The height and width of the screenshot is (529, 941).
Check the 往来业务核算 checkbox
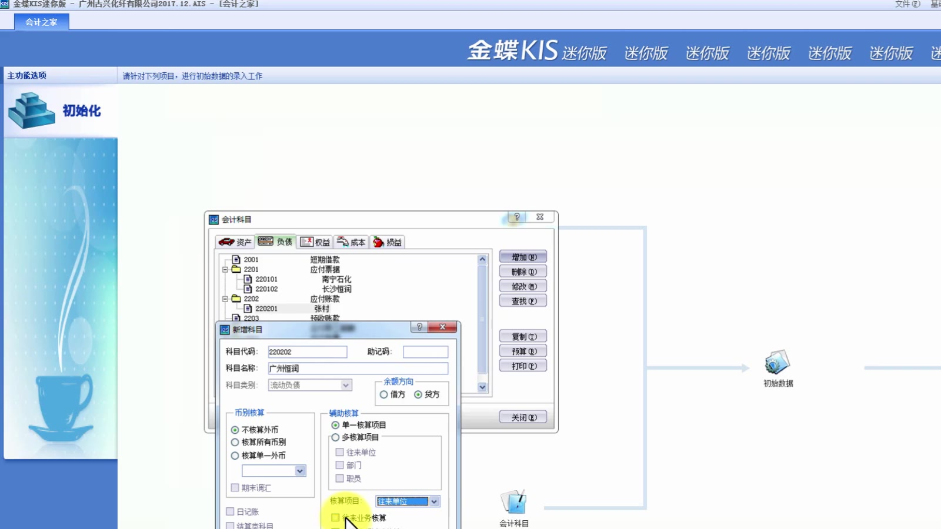335,518
